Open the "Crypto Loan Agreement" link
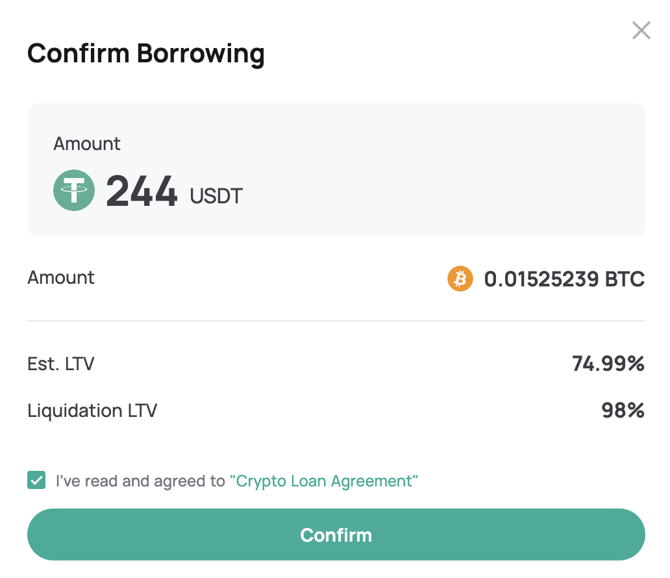Screen dimensions: 670x578 (x=323, y=481)
